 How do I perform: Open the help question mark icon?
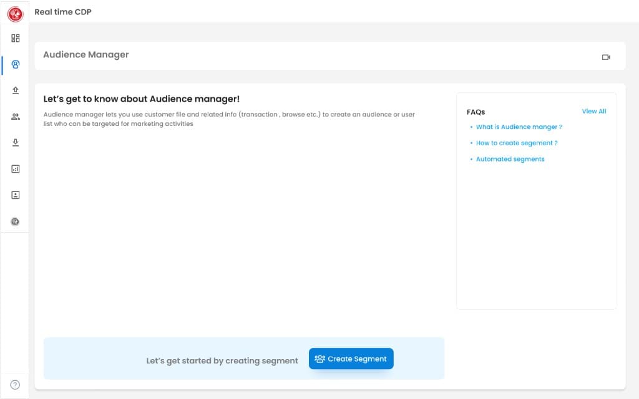15,385
